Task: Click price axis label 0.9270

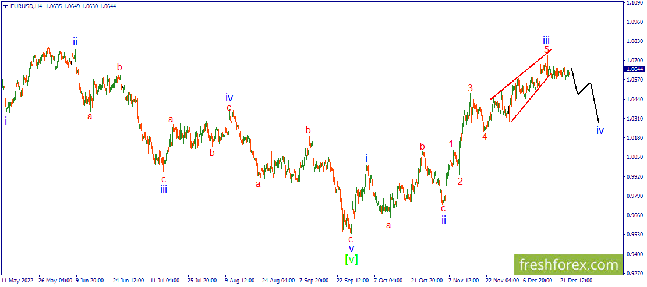Action: pyautogui.click(x=635, y=274)
